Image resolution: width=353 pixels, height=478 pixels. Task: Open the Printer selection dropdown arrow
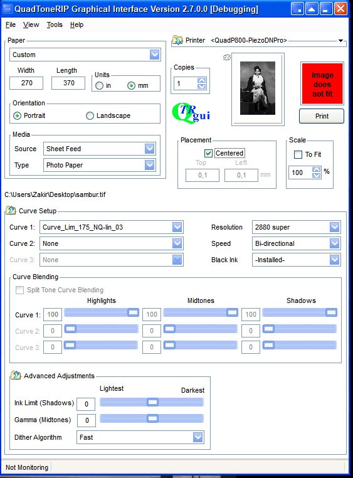click(x=341, y=40)
